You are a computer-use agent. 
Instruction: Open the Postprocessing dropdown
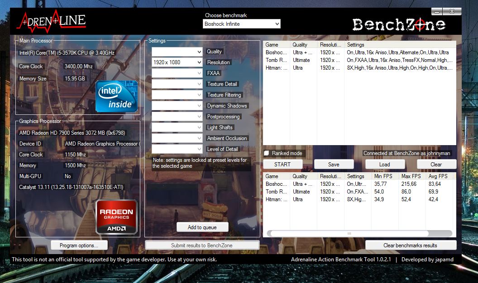177,117
